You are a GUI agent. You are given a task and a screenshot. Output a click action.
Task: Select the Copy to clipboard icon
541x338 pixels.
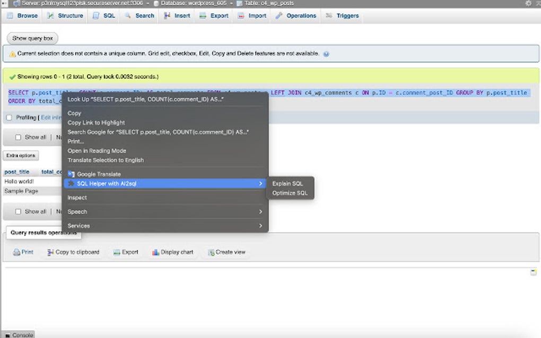pos(74,252)
